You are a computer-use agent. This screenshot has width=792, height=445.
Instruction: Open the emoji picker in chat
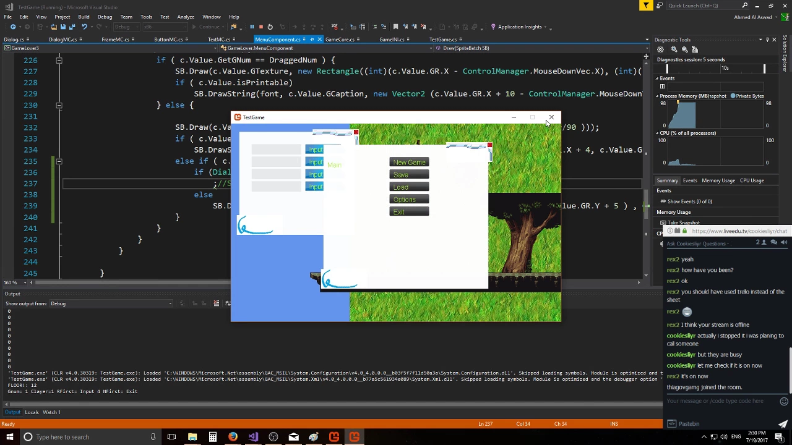tap(784, 401)
